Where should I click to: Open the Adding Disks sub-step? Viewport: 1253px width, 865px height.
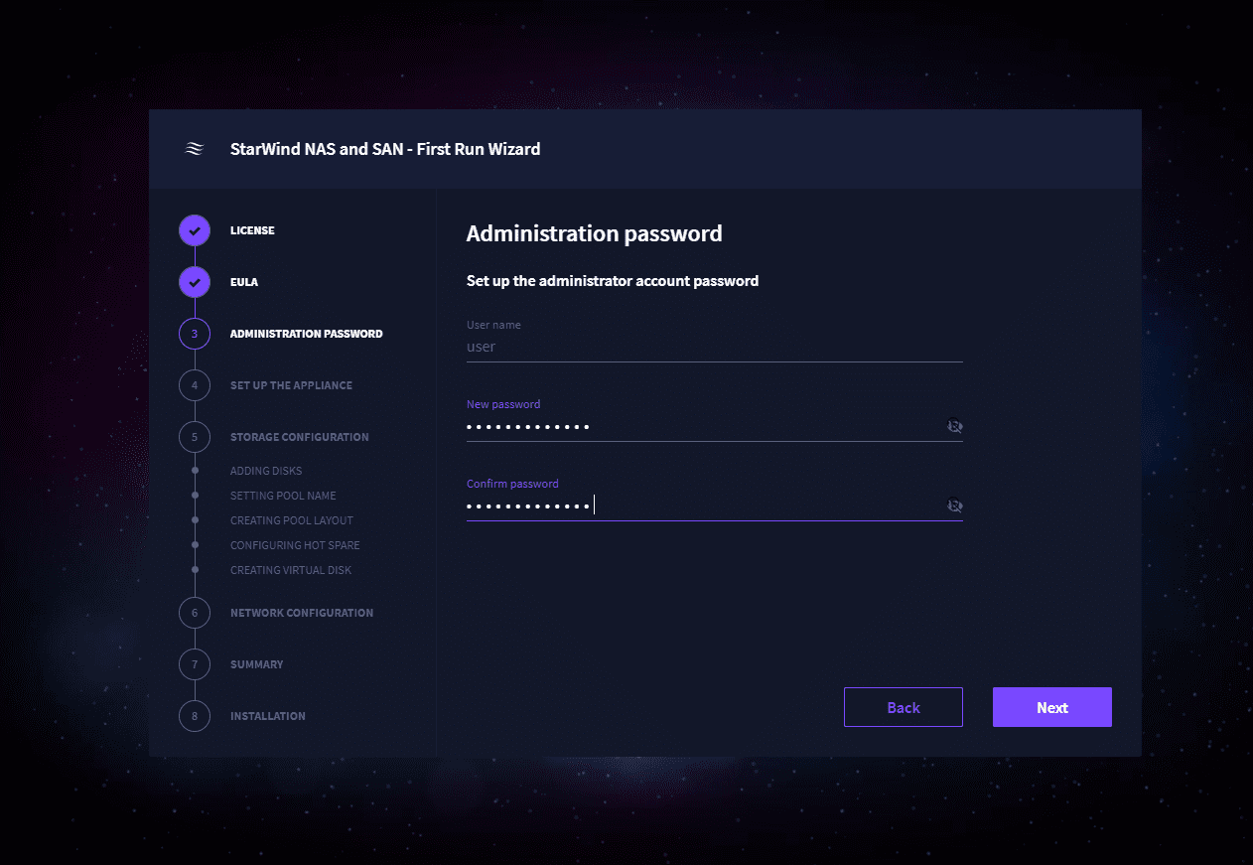[x=266, y=471]
